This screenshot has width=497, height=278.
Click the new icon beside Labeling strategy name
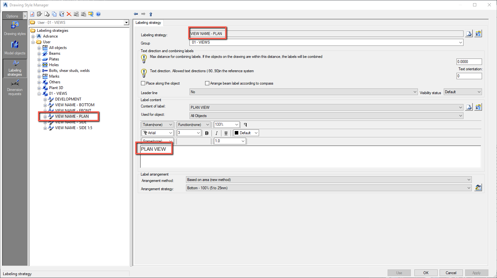(x=469, y=34)
